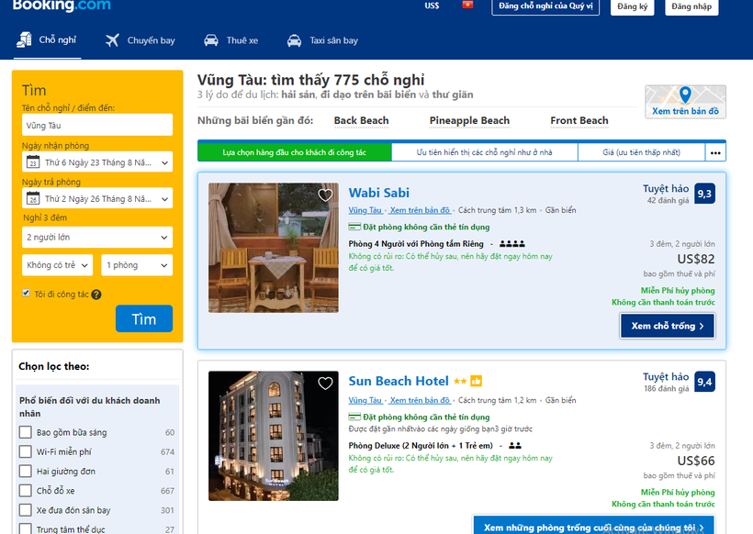Enable 'Wi-Fi miễn phí' filter checkbox

click(x=26, y=451)
